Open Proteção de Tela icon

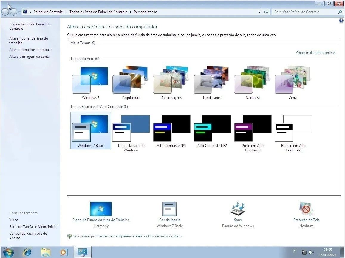tap(306, 209)
